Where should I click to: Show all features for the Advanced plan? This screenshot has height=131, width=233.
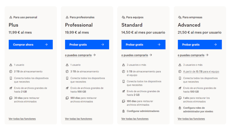pos(191,119)
